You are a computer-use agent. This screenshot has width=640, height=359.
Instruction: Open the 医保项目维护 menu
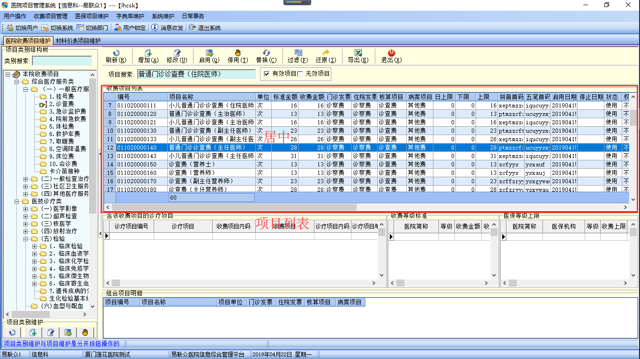pos(92,16)
